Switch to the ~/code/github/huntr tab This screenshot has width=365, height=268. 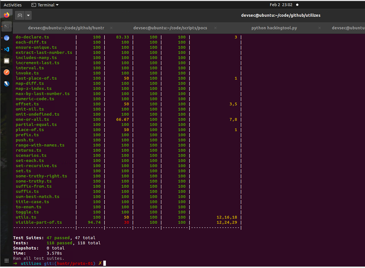(66, 28)
